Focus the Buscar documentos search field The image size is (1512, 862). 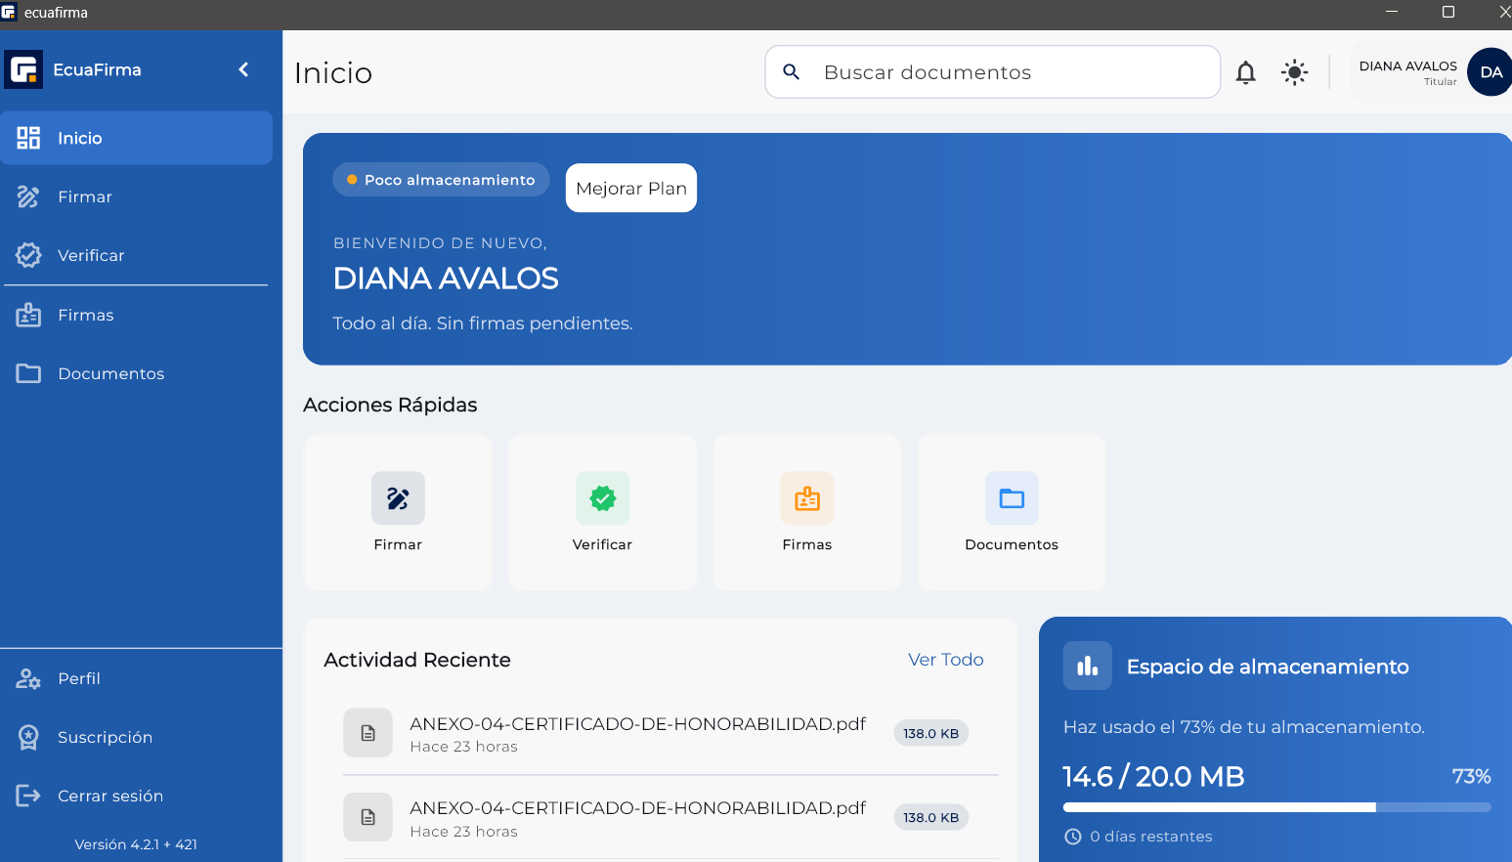click(992, 72)
